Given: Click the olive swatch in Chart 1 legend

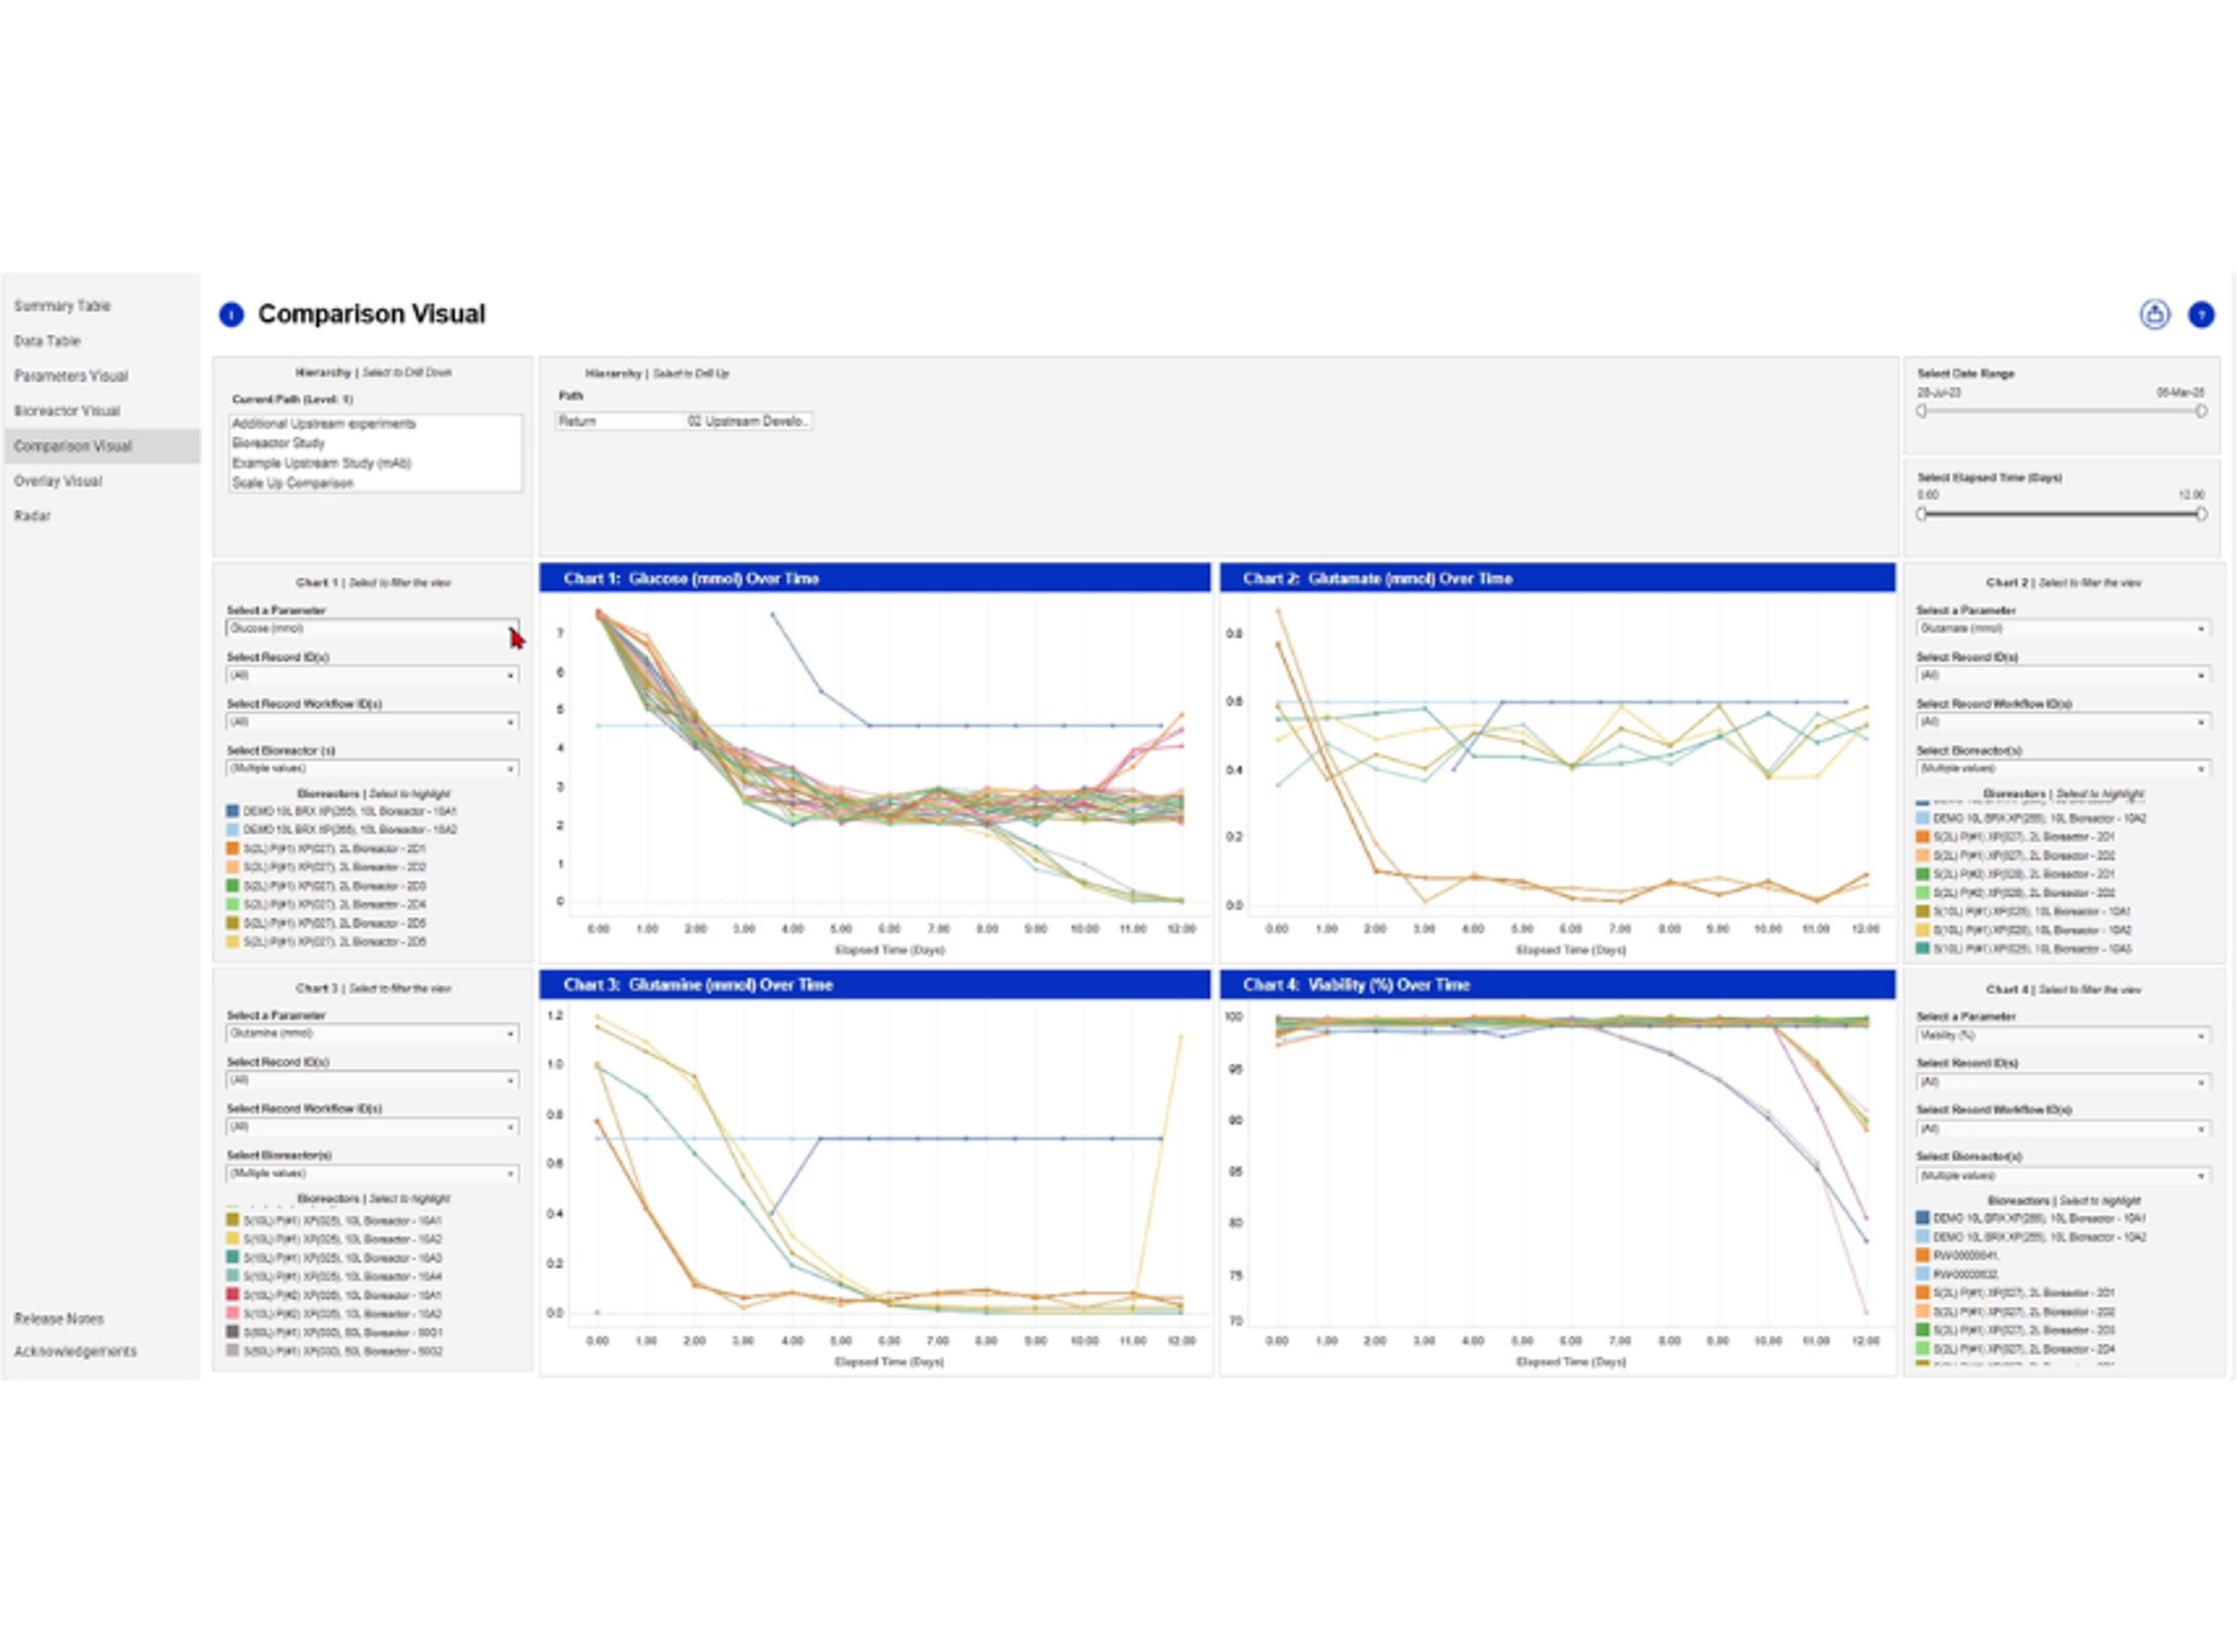Looking at the screenshot, I should [x=233, y=923].
